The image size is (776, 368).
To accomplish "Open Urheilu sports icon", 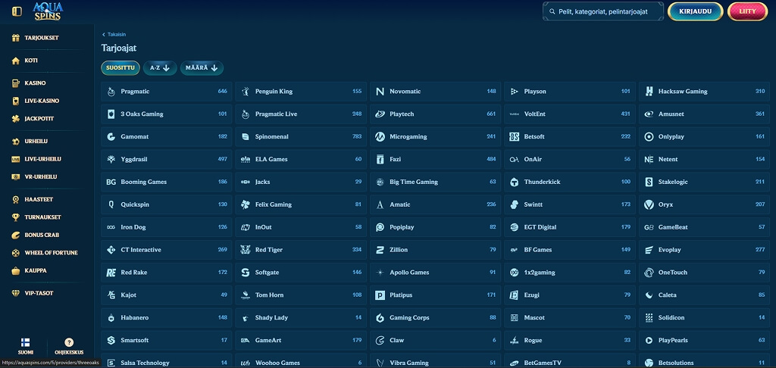I will point(16,142).
